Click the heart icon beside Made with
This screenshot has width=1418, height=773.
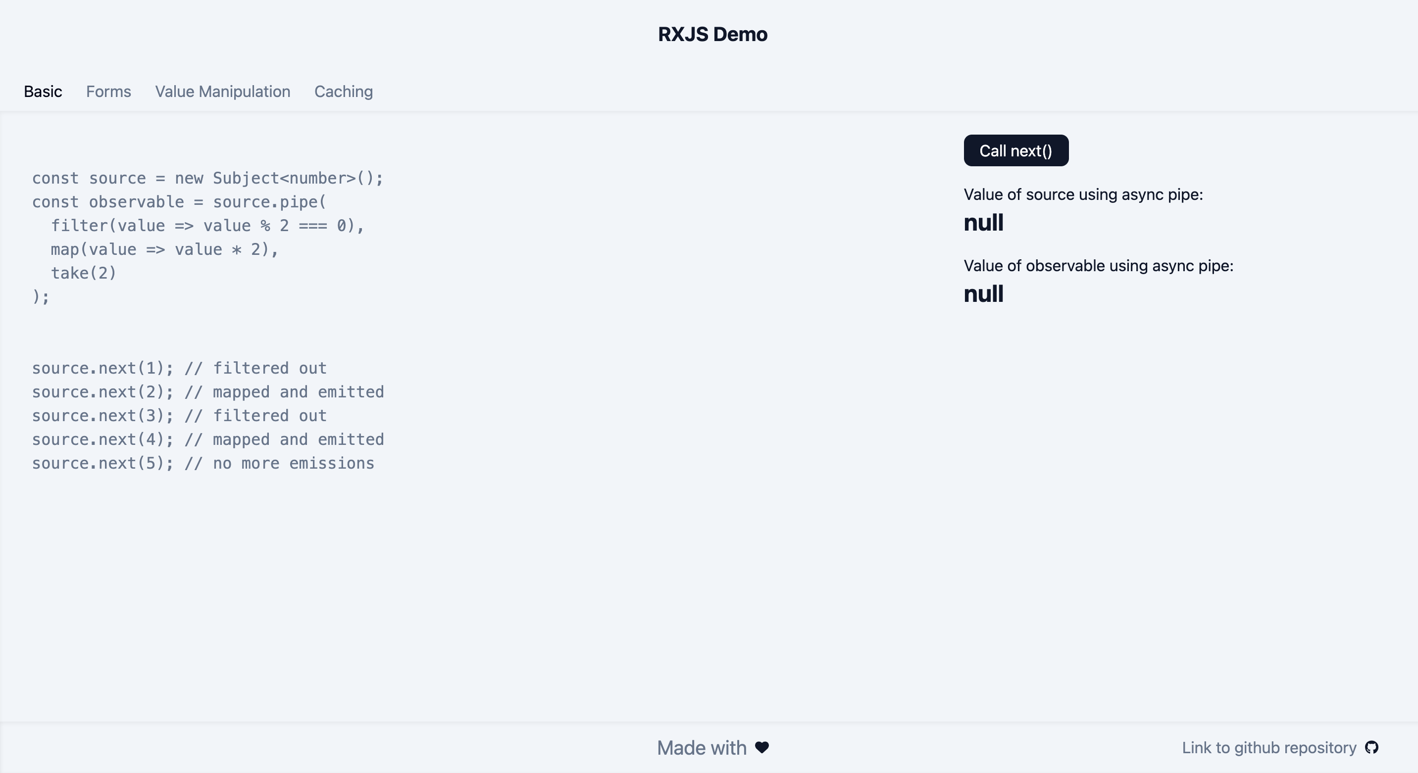(762, 747)
